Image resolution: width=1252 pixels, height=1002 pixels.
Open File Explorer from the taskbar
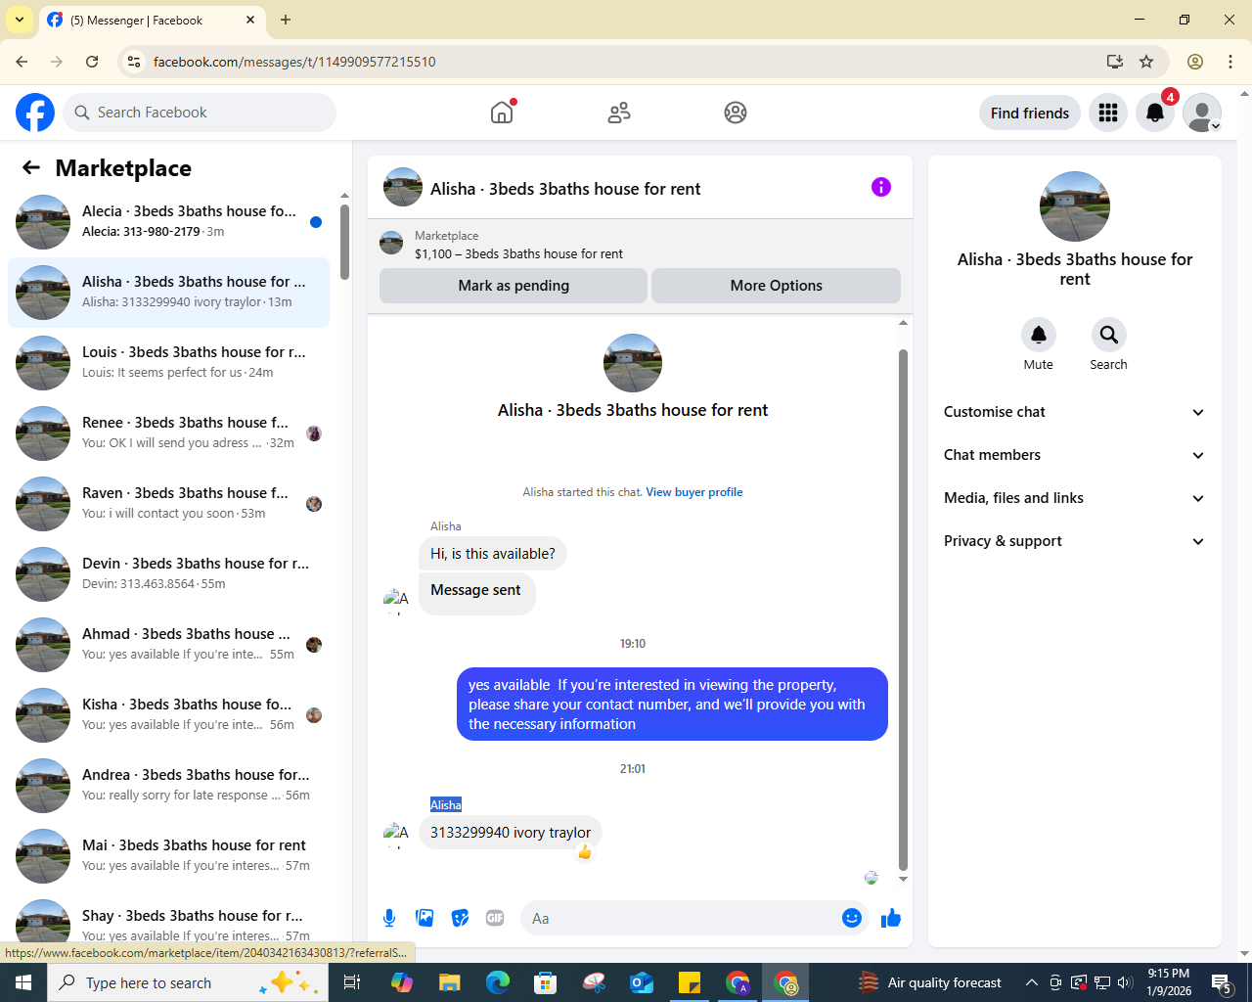tap(449, 982)
